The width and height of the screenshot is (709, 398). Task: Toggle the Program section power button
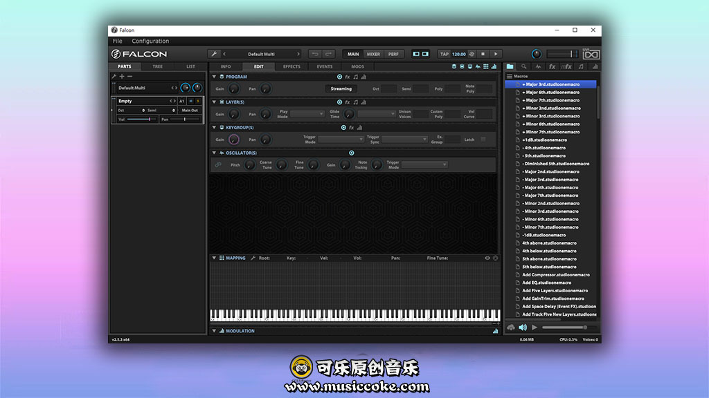point(339,77)
